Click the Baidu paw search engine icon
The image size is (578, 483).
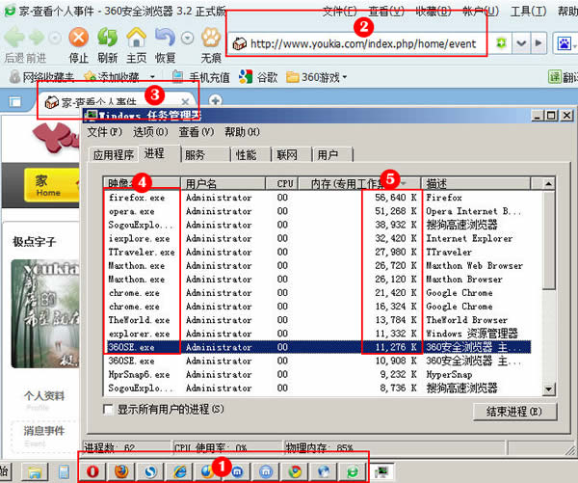(x=564, y=43)
